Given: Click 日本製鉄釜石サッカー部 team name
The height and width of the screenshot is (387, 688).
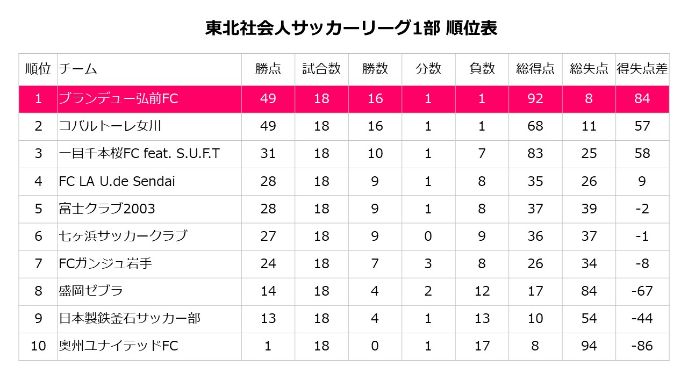Looking at the screenshot, I should tap(130, 318).
